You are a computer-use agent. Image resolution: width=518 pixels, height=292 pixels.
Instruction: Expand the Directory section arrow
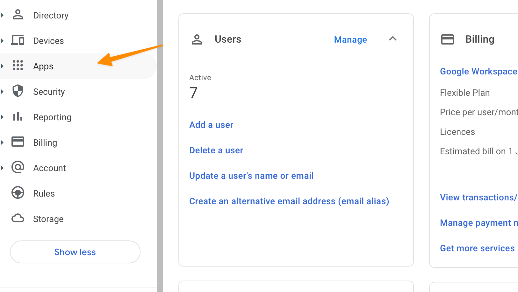coord(3,15)
